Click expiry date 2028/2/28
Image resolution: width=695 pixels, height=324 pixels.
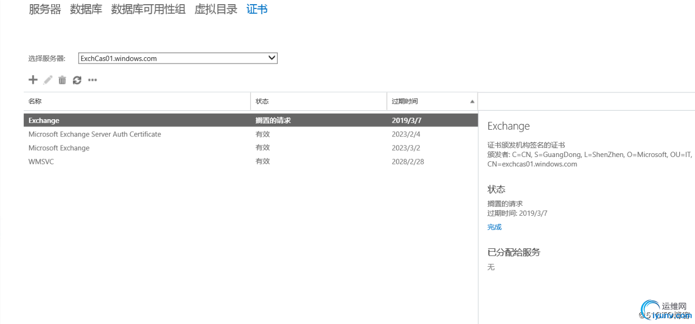tap(408, 161)
